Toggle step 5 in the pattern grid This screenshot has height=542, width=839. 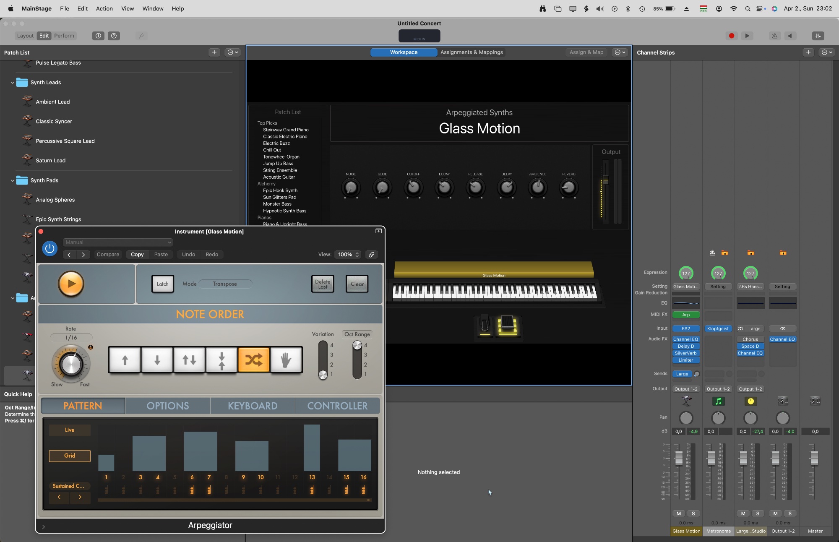click(175, 477)
